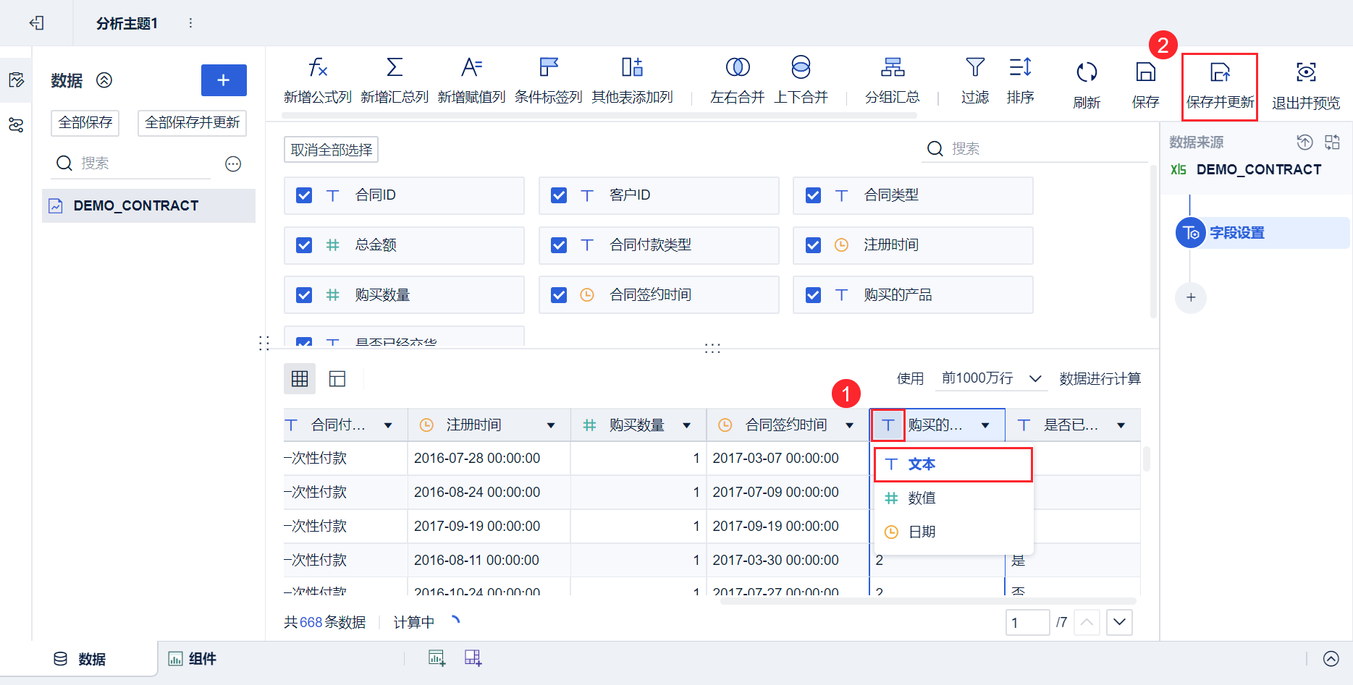Screen dimensions: 1353x685
Task: Select DEMO_CONTRACT in data list
Action: (x=148, y=206)
